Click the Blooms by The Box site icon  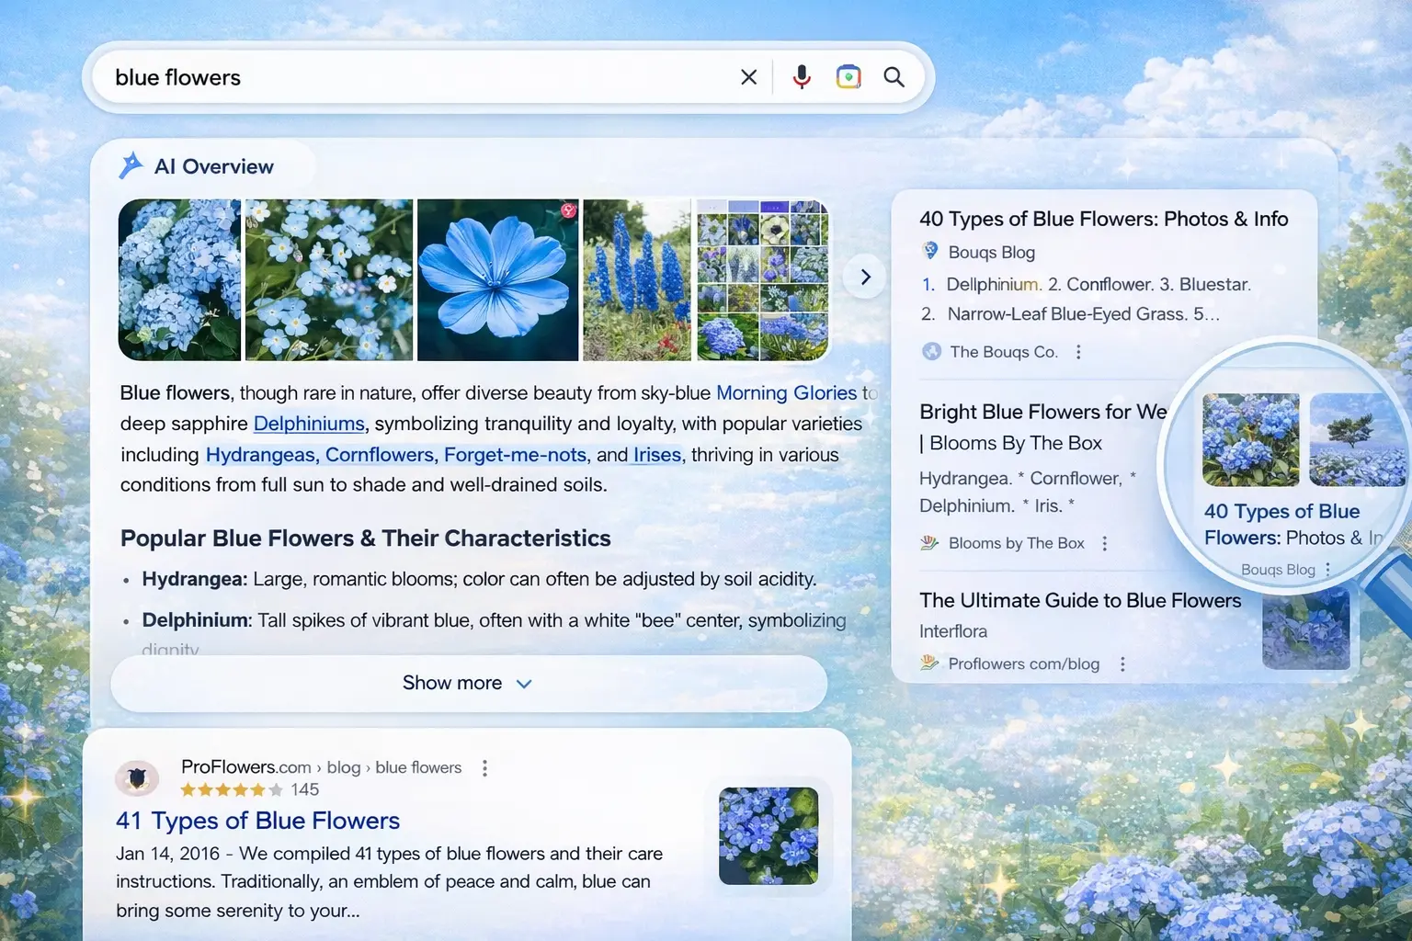click(929, 542)
